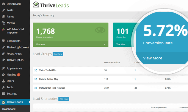Go to Pages in the sidebar
Image resolution: width=188 pixels, height=112 pixels.
click(10, 17)
